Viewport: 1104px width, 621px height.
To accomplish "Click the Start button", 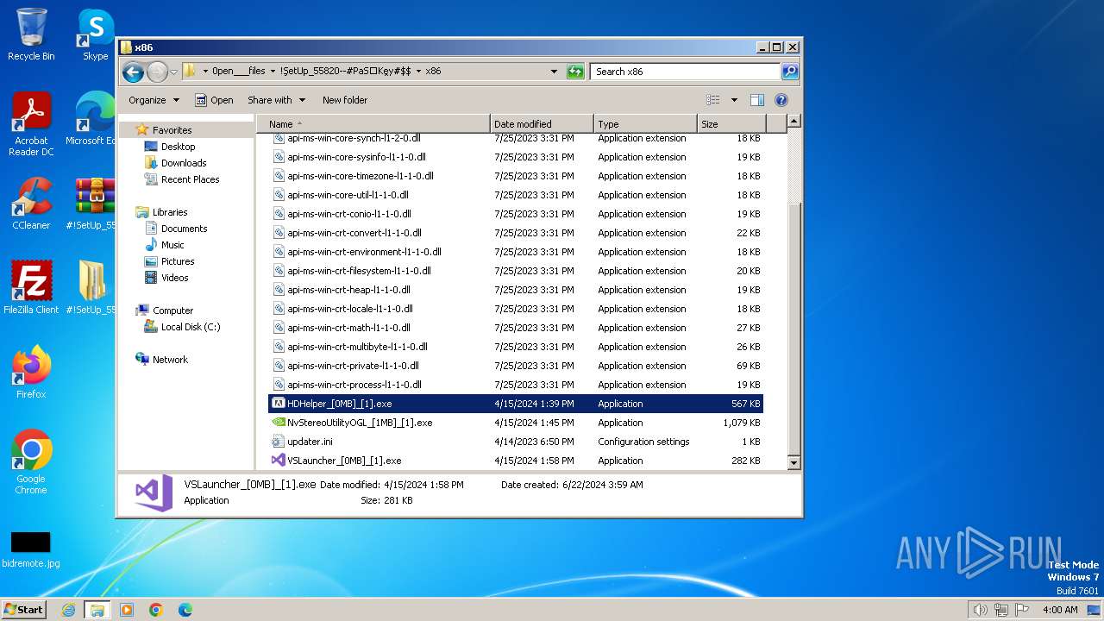I will coord(24,610).
